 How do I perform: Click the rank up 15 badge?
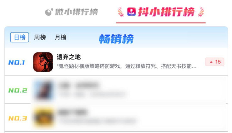tap(215, 62)
